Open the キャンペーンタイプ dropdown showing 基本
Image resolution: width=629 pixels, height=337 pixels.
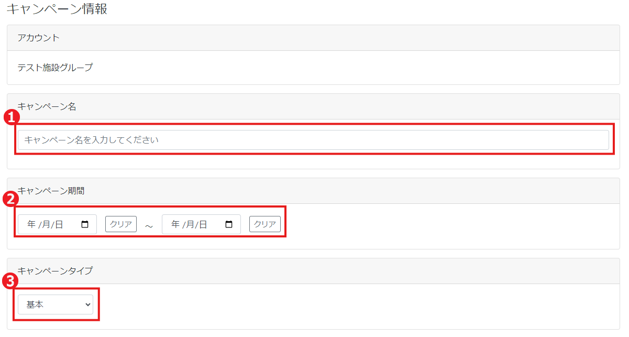click(56, 305)
